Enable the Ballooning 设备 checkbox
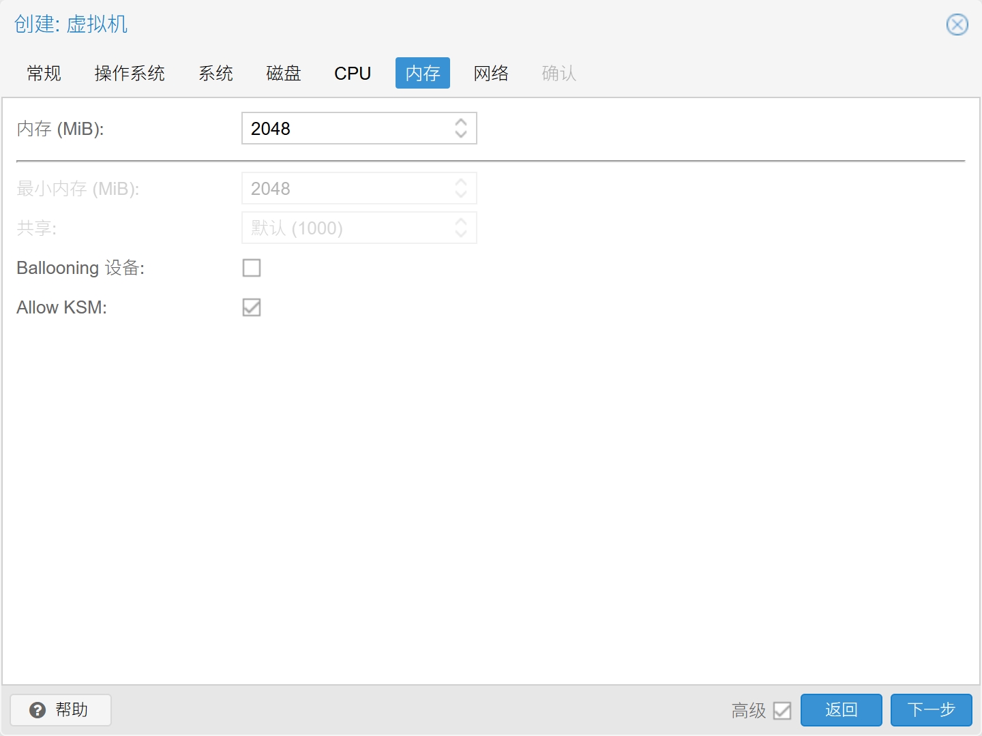The image size is (982, 736). click(252, 268)
